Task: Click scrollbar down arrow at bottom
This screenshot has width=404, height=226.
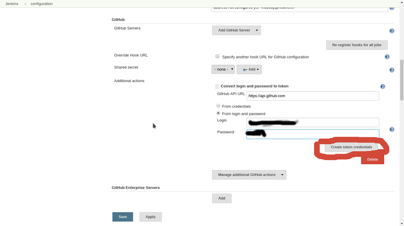Action: (x=401, y=224)
